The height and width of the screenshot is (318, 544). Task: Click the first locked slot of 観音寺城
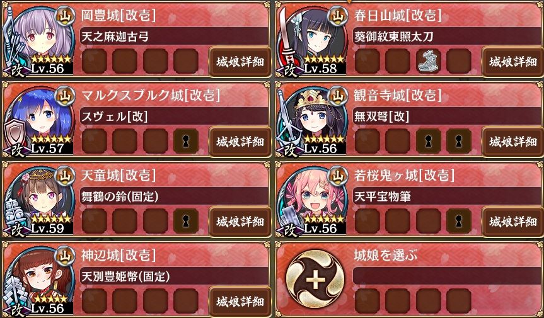point(428,141)
